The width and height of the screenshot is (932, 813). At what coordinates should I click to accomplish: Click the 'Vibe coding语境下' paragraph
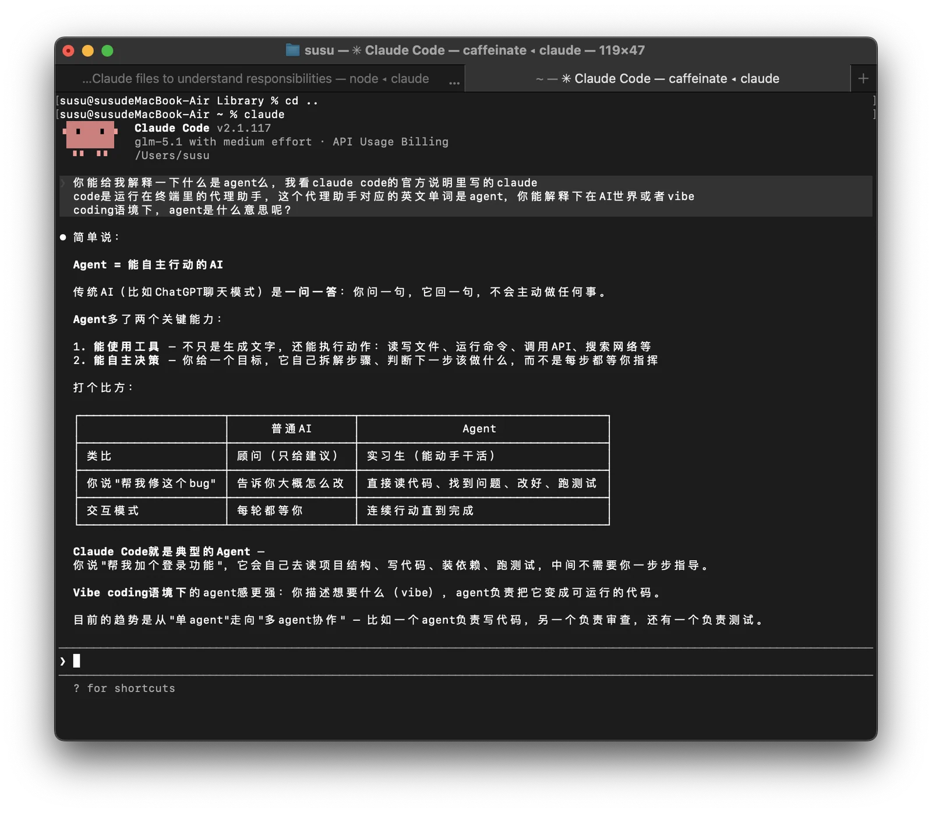pos(367,593)
